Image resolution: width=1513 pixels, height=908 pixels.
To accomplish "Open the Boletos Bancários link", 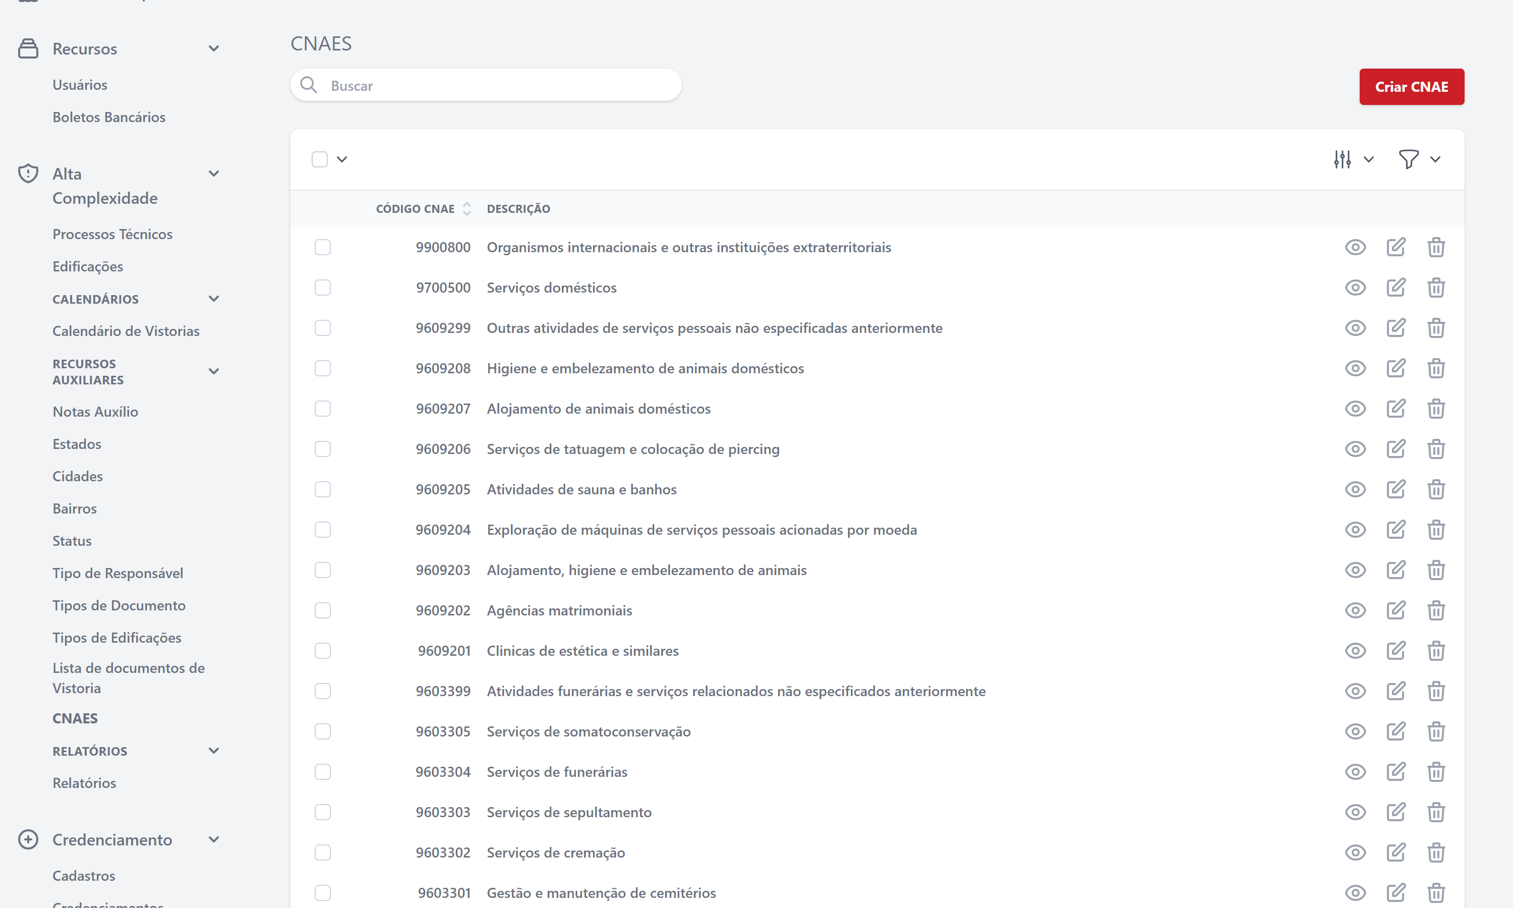I will pyautogui.click(x=109, y=117).
